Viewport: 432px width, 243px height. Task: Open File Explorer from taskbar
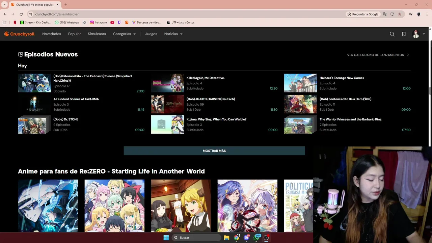click(226, 238)
